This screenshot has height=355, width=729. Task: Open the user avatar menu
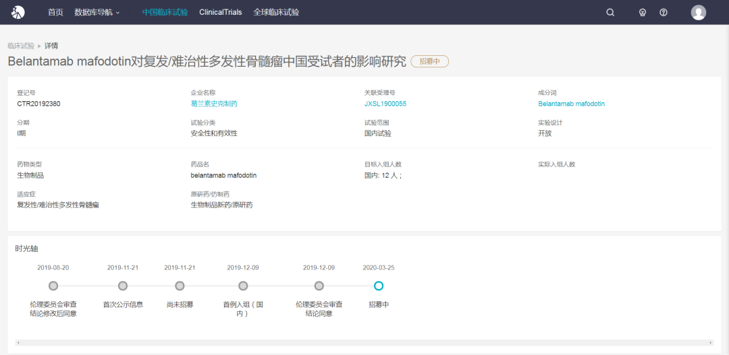tap(699, 13)
